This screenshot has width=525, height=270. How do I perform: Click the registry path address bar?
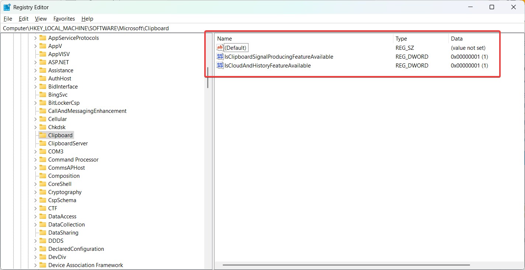(262, 28)
